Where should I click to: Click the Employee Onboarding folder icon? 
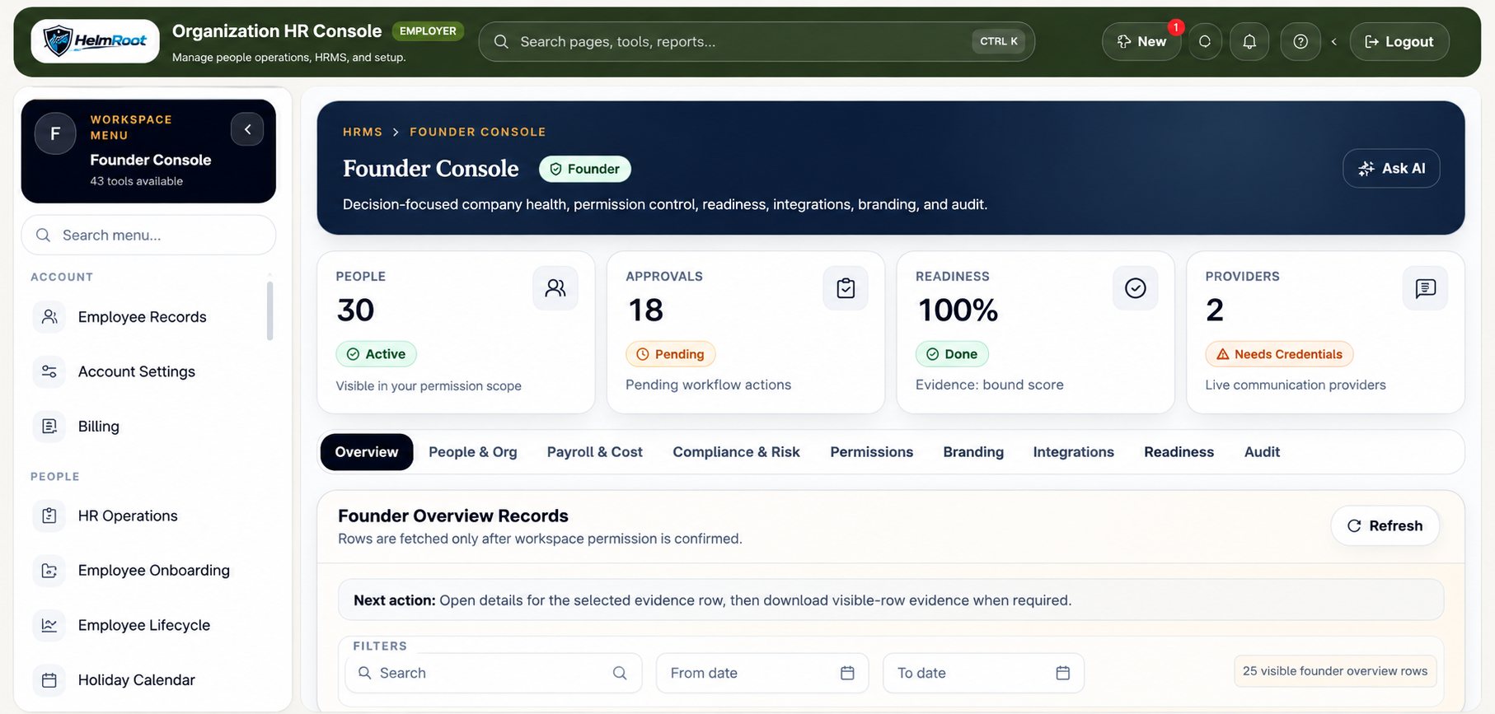[49, 571]
